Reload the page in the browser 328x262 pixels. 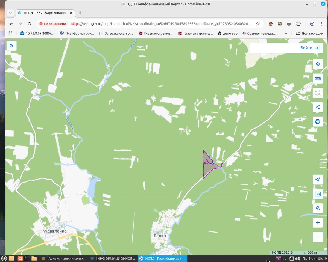pos(30,24)
